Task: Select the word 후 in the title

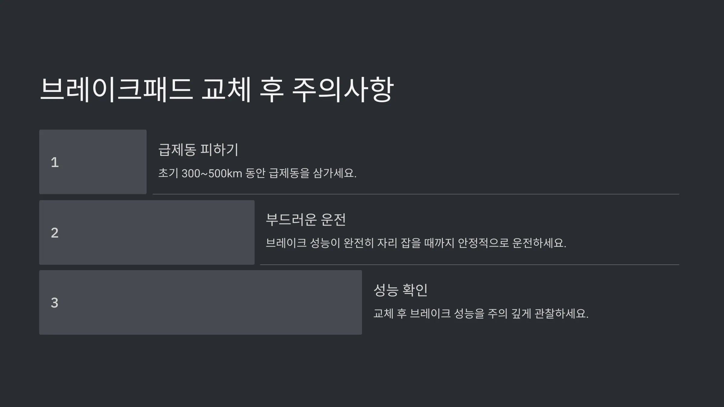Action: pyautogui.click(x=271, y=89)
